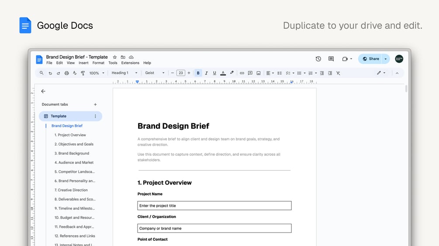Clear formatting with toolbar icon
This screenshot has width=439, height=246.
[x=338, y=73]
